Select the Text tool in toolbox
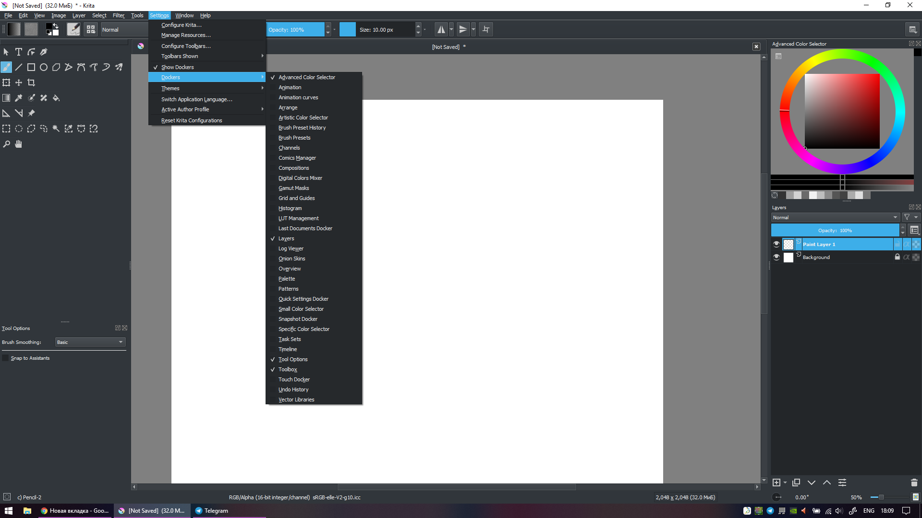This screenshot has width=922, height=518. tap(19, 52)
